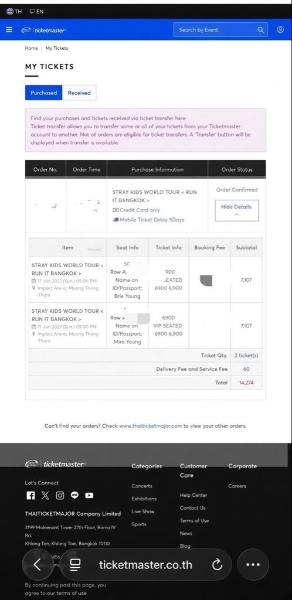Open the X social icon

click(45, 496)
